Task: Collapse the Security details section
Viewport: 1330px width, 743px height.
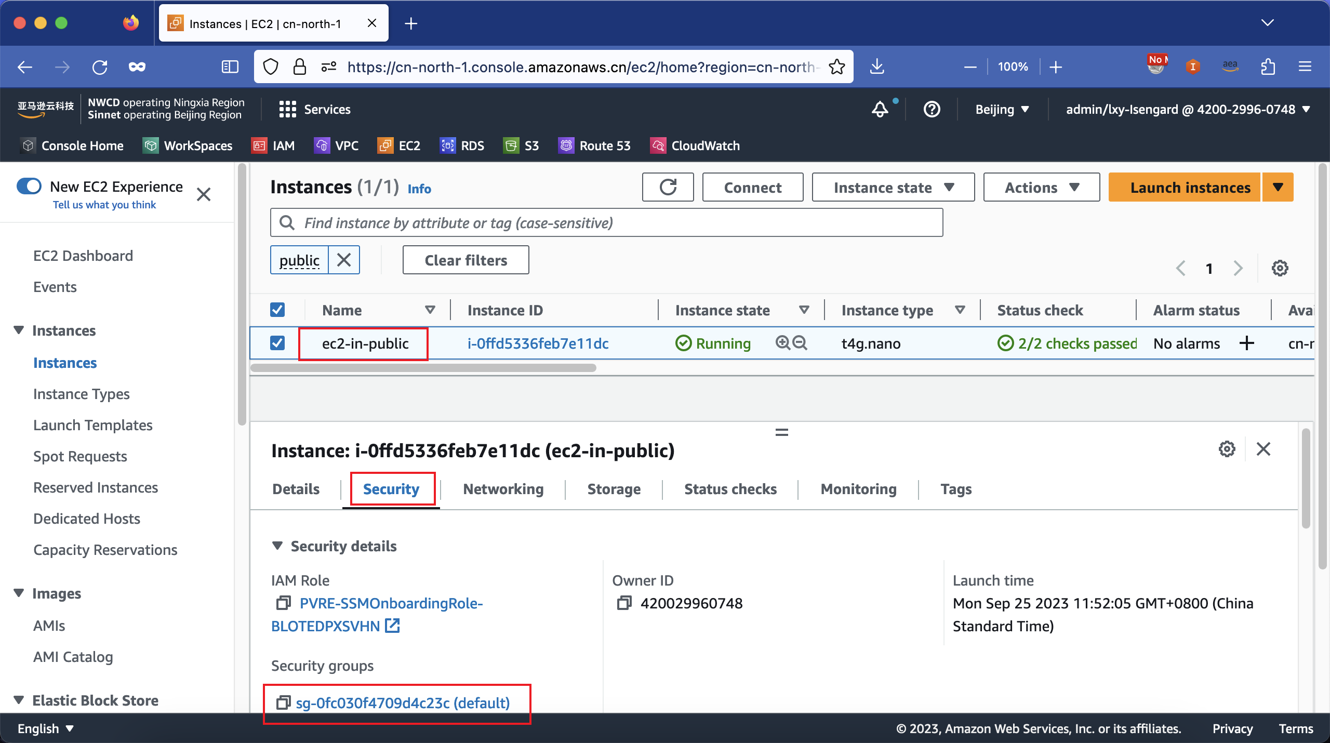Action: click(x=277, y=546)
